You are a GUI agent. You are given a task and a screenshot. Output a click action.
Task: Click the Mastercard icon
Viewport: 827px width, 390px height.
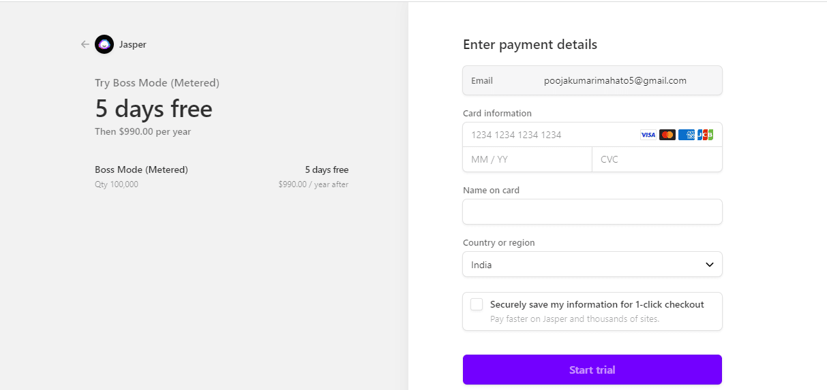(x=667, y=135)
